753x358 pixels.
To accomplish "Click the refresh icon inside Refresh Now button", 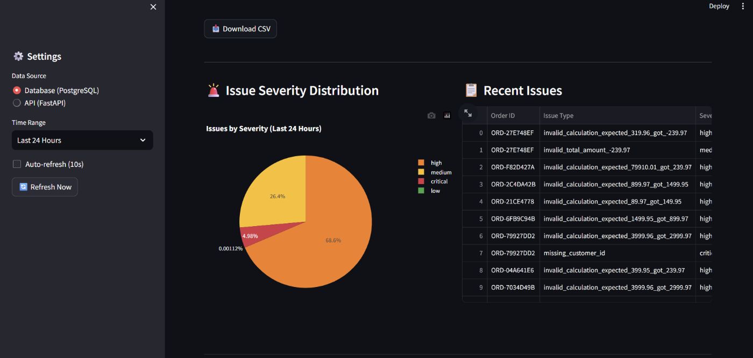I will click(x=23, y=187).
